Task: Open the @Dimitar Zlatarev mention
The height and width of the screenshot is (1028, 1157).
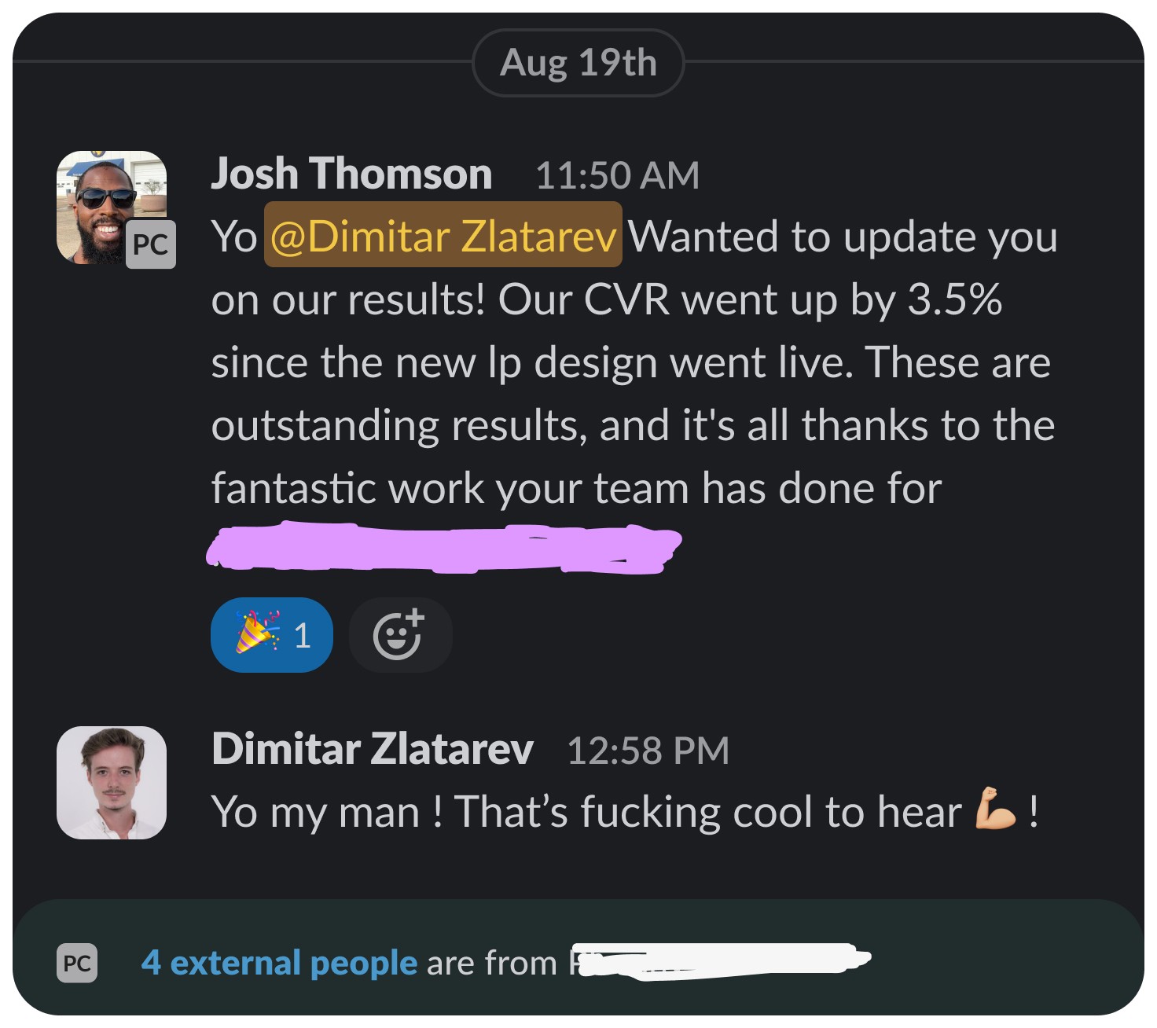Action: 443,236
